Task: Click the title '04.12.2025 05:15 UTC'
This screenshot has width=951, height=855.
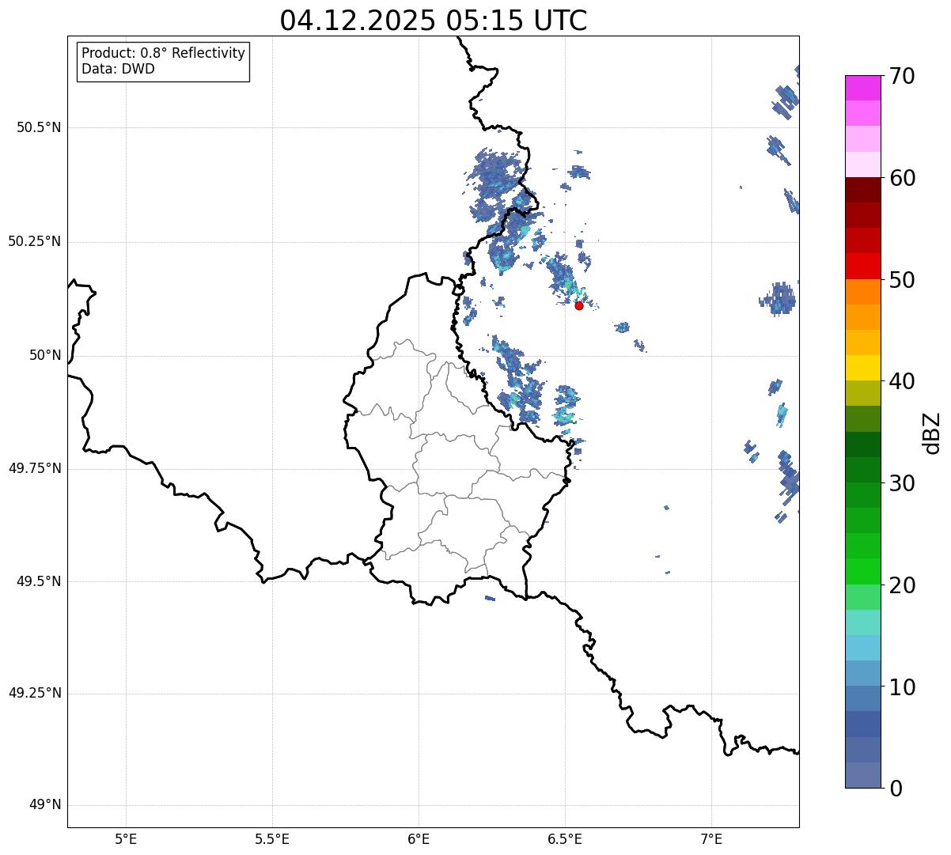Action: pyautogui.click(x=434, y=21)
